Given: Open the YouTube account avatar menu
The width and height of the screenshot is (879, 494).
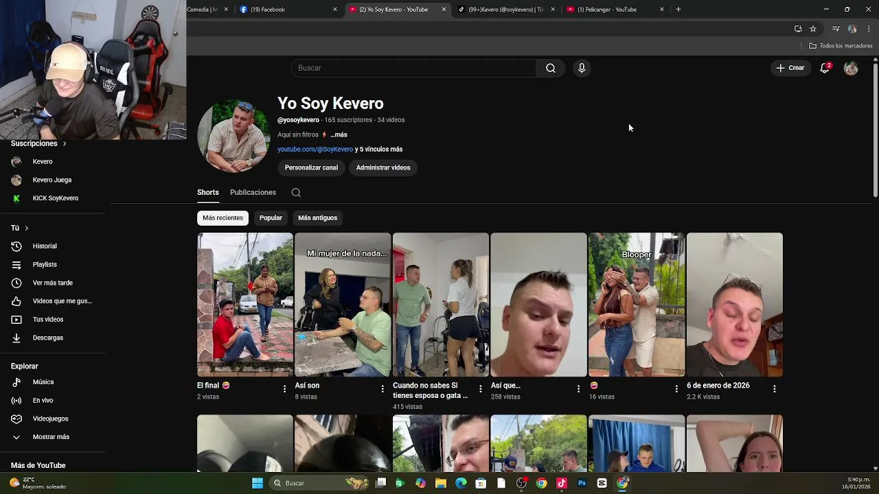Looking at the screenshot, I should pyautogui.click(x=851, y=68).
